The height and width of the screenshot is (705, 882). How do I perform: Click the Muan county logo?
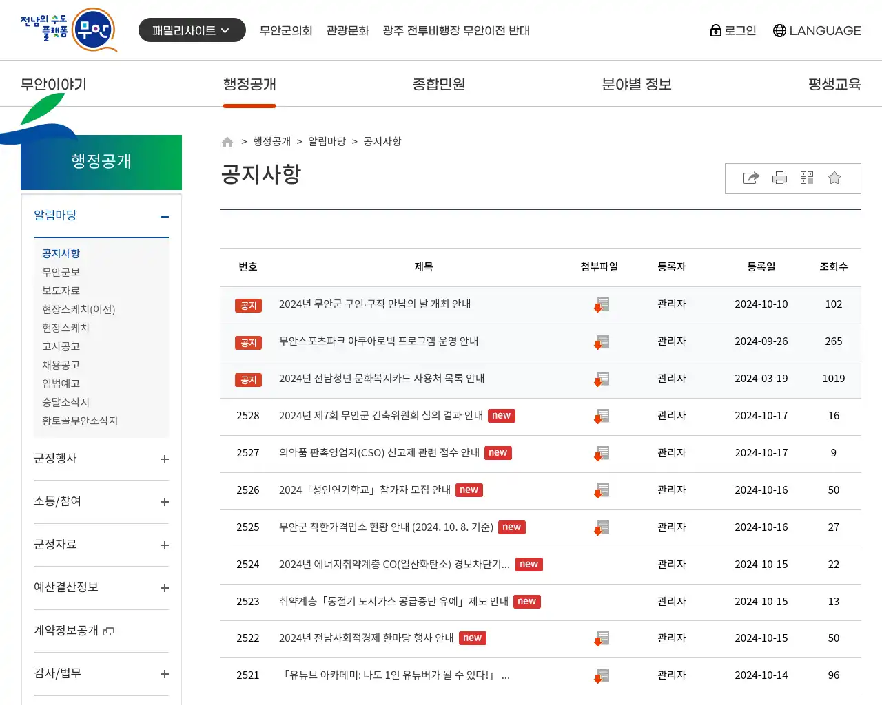click(69, 30)
